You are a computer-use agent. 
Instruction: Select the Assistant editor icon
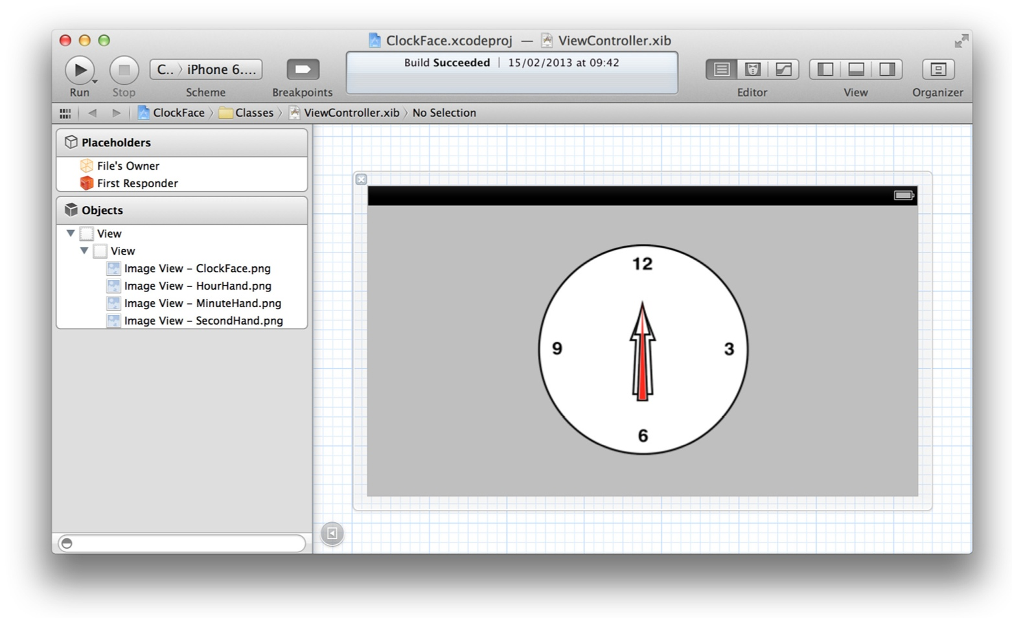[752, 69]
